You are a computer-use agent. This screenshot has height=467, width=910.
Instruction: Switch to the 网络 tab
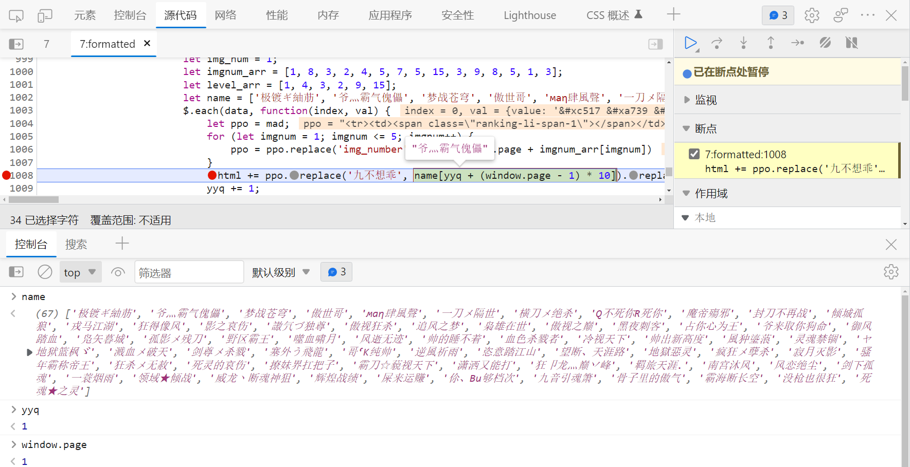tap(225, 15)
